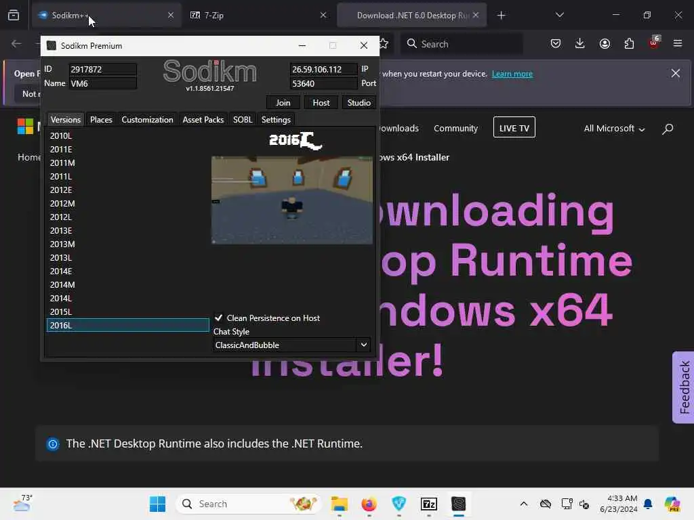
Task: Click the browser back arrow
Action: coord(16,44)
